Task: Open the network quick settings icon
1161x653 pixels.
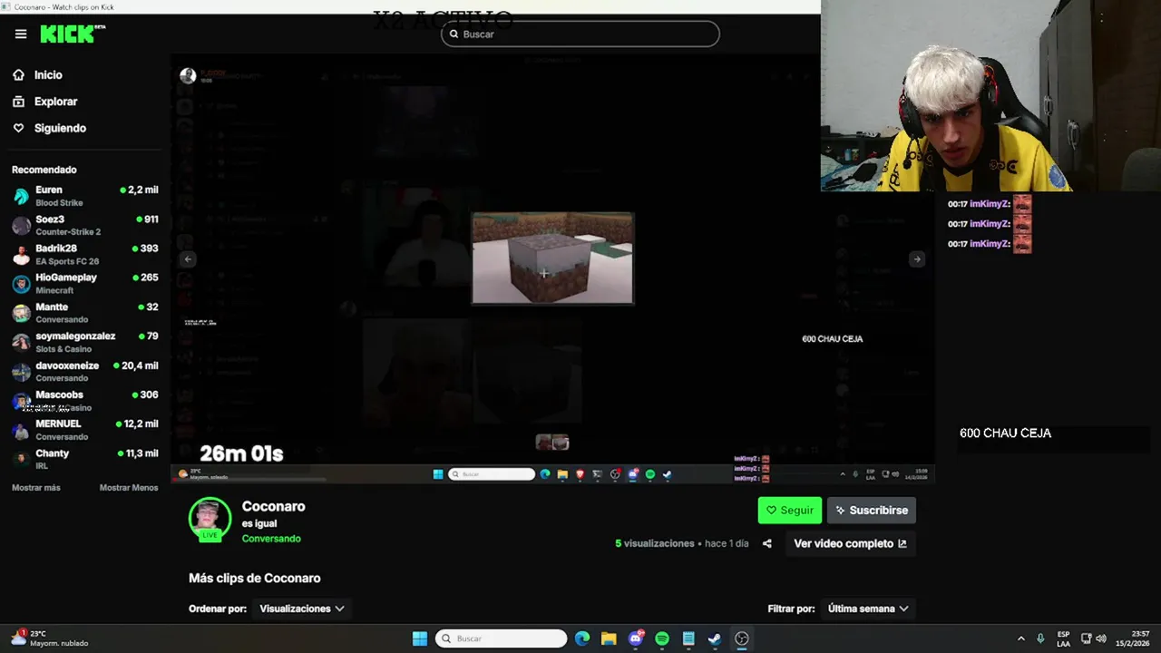Action: tap(1087, 638)
